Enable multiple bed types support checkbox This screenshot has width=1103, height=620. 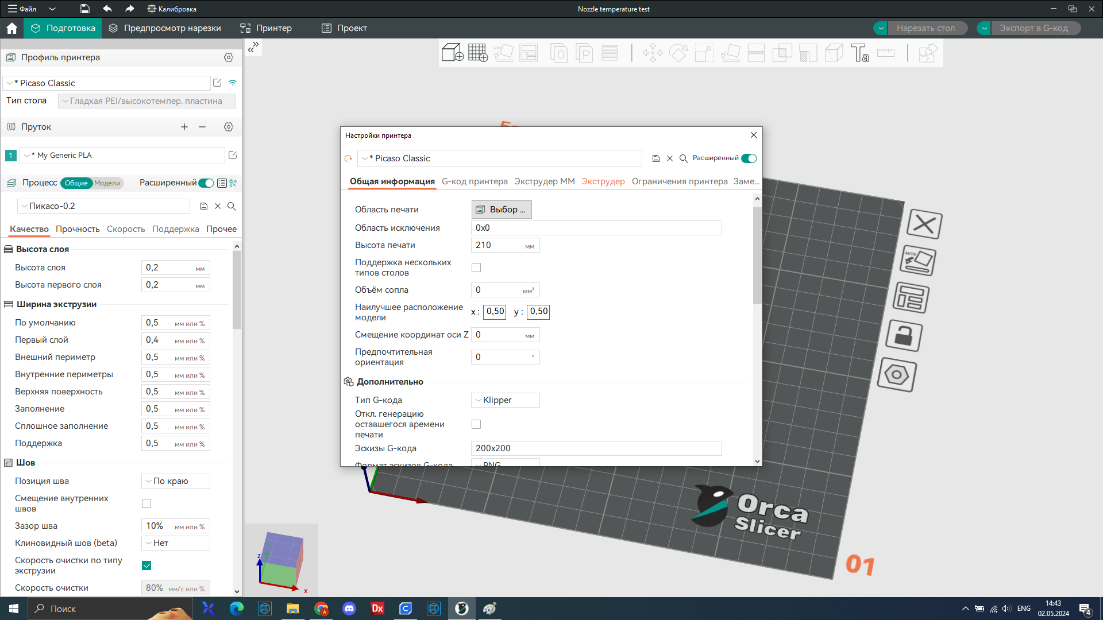[x=476, y=268]
